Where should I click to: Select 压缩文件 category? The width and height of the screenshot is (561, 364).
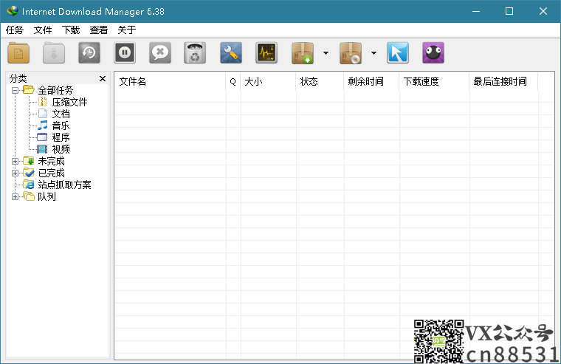click(70, 102)
